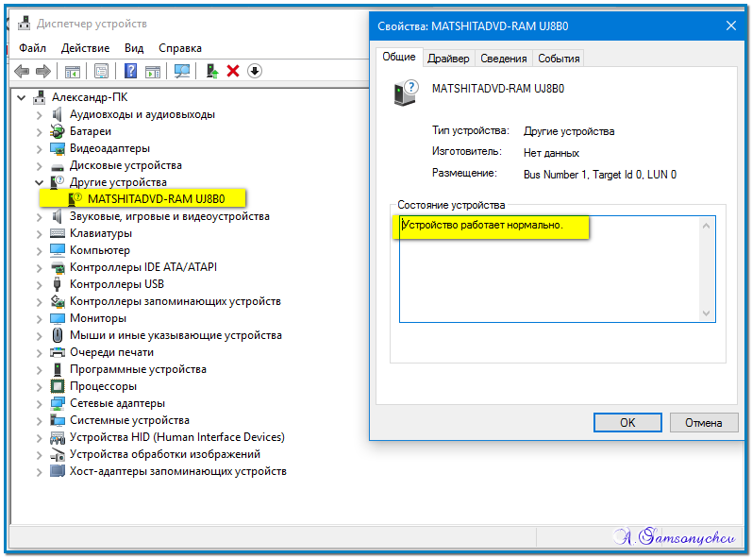
Task: Collapse the Александр-ПК root node
Action: 21,98
